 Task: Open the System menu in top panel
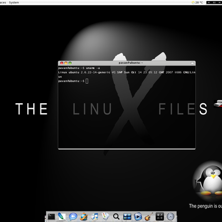click(14, 3)
